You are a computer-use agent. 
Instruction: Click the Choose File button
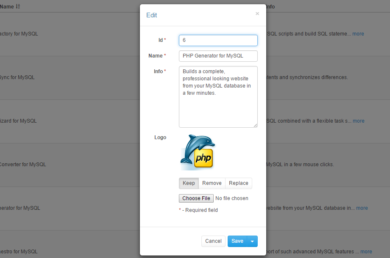[196, 198]
